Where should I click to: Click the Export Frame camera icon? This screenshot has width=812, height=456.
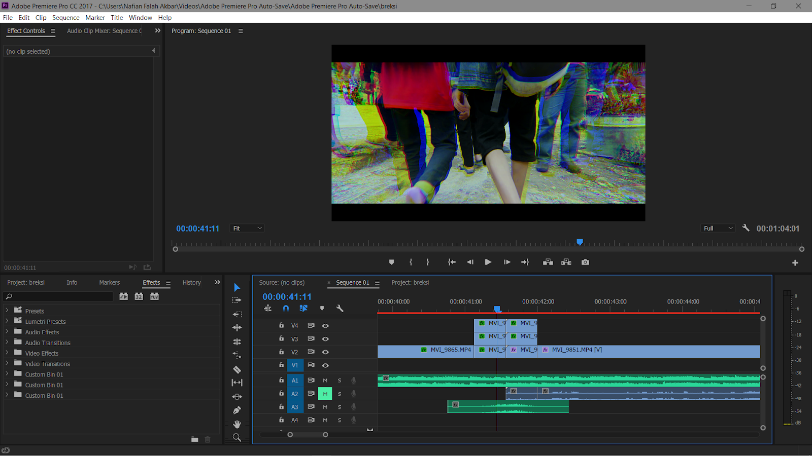point(585,262)
